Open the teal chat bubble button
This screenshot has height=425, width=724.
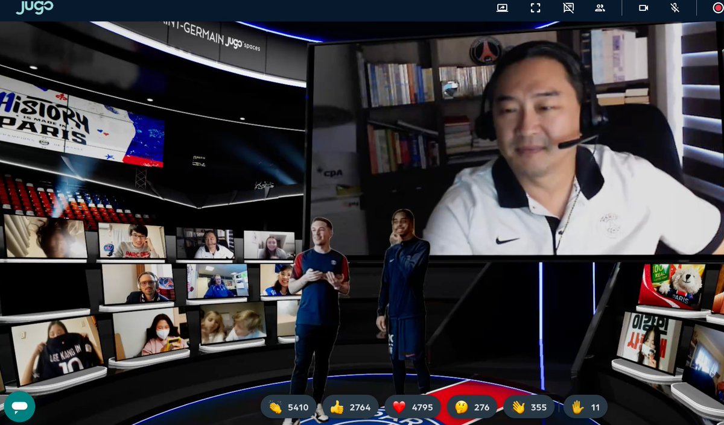(19, 406)
